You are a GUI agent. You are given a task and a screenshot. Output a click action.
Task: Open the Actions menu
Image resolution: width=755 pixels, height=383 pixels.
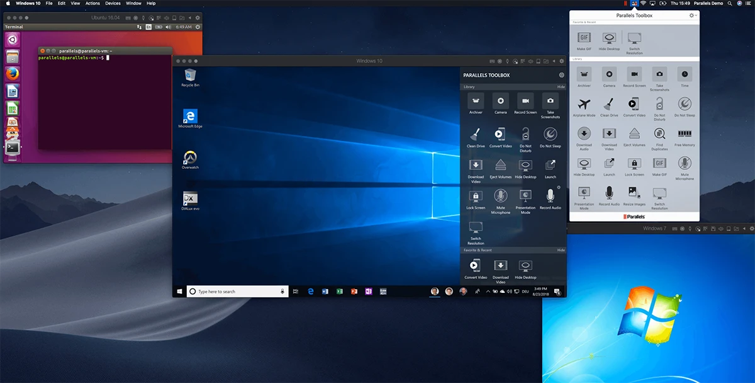coord(92,3)
